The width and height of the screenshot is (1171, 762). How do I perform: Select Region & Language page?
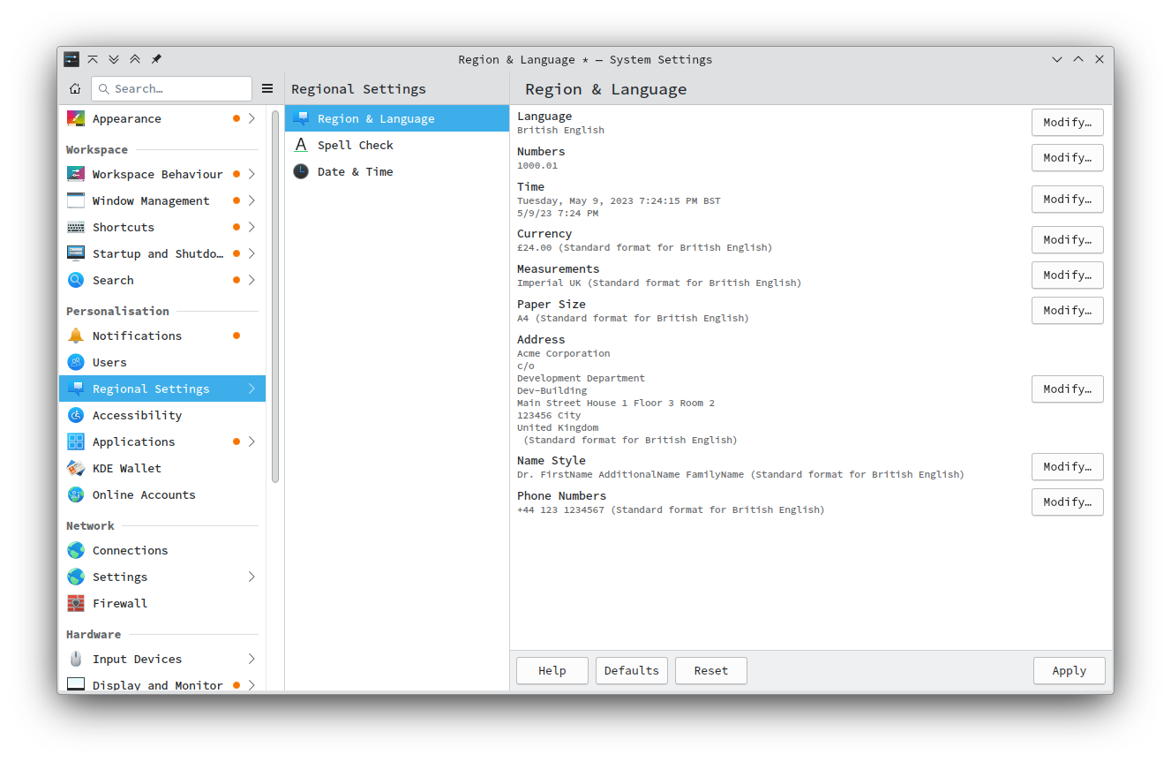click(397, 118)
